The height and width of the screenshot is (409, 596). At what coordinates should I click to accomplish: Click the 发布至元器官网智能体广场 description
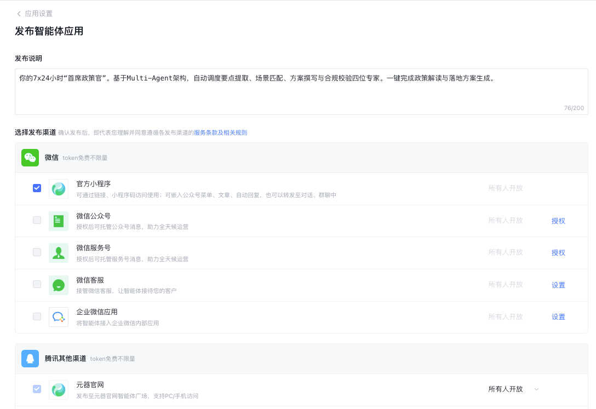point(137,396)
